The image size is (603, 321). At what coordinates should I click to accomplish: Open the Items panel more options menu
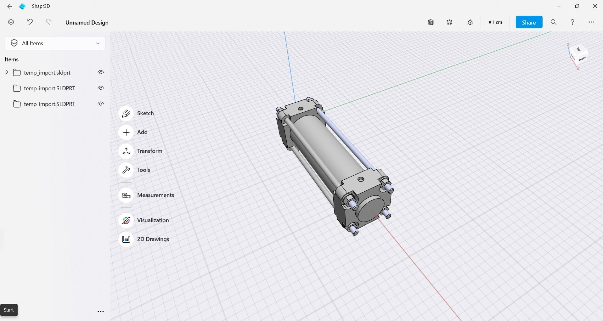(101, 312)
